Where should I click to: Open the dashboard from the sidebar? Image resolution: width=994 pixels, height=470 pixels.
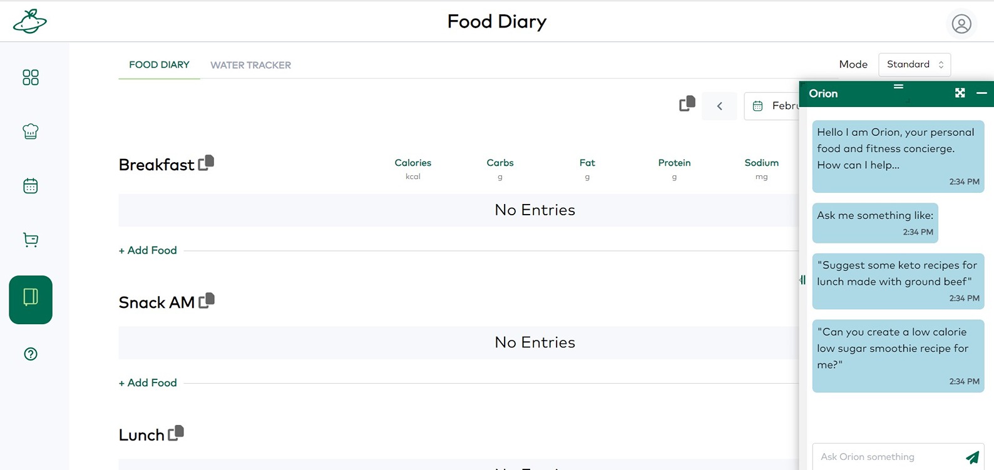click(29, 77)
